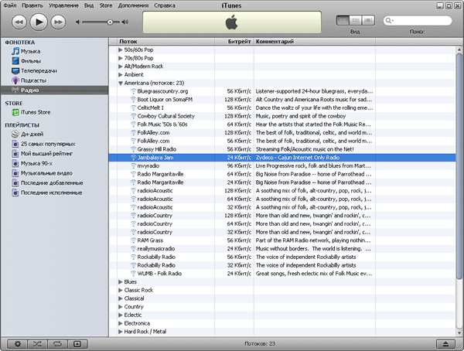
Task: Open the Файл menu
Action: (10, 5)
